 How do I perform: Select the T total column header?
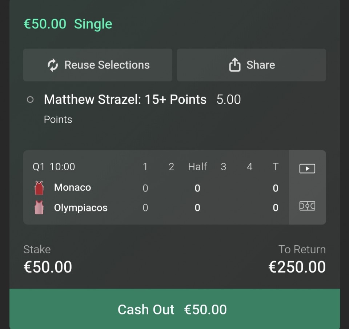(276, 167)
